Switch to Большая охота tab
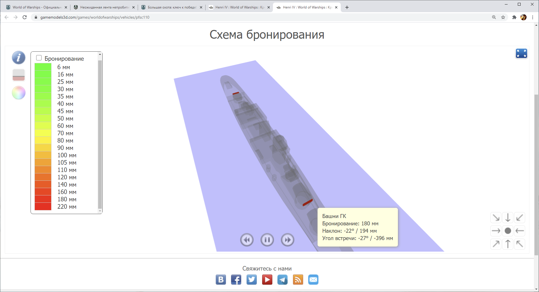Image resolution: width=539 pixels, height=292 pixels. 172,7
